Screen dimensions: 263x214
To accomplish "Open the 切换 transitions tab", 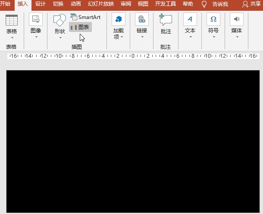I will pos(58,4).
